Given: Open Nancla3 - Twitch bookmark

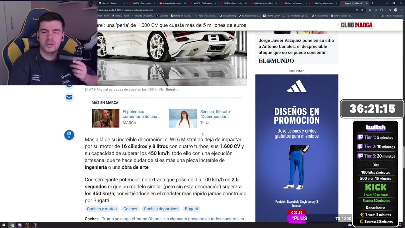Looking at the screenshot, I should (x=121, y=16).
